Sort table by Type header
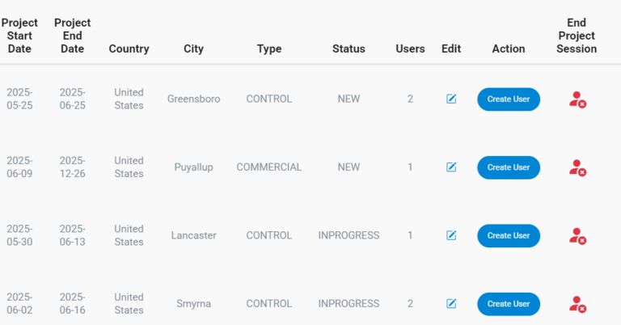 [x=268, y=49]
